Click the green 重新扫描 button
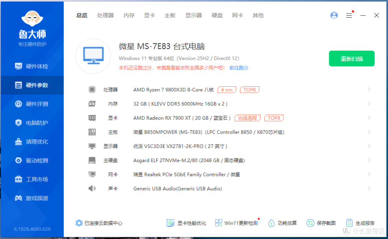Screen dimensions: 388x239 point(352,58)
